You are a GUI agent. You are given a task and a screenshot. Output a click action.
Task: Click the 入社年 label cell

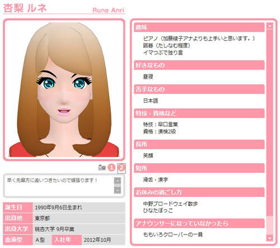pyautogui.click(x=67, y=240)
